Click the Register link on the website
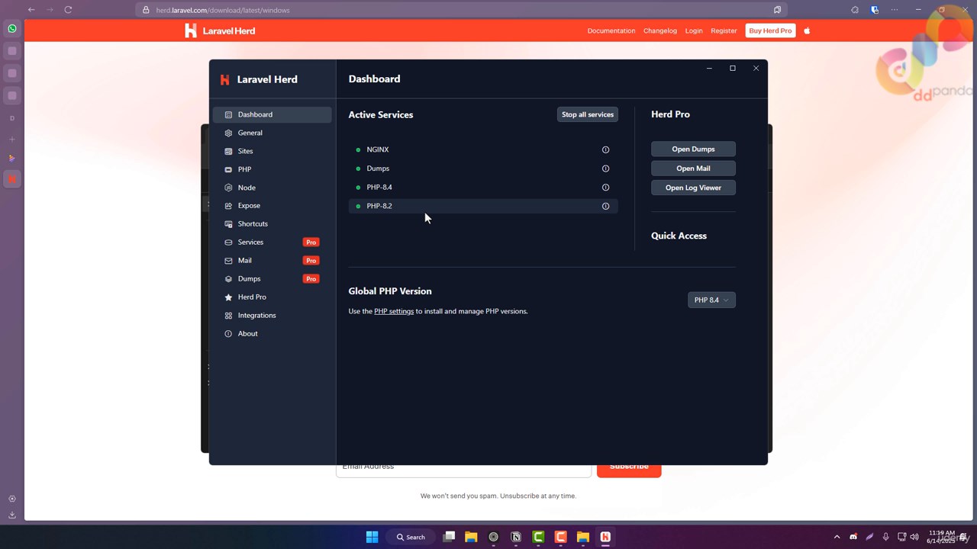 724,30
